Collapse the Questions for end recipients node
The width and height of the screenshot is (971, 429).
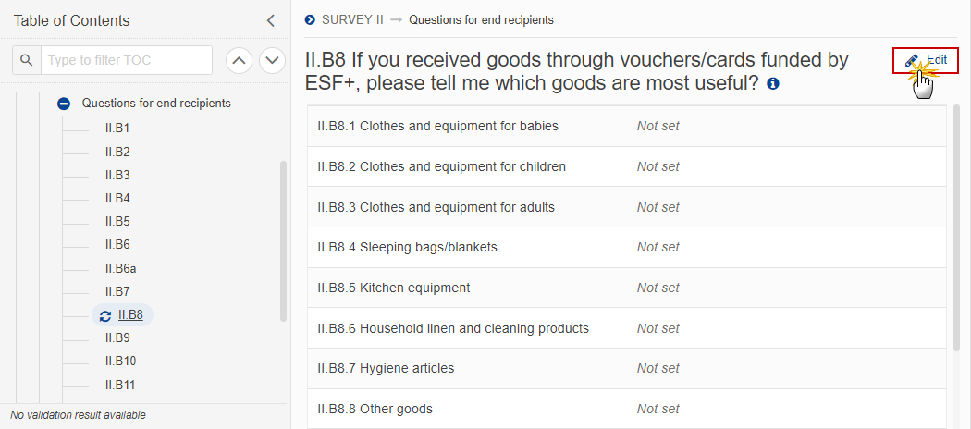coord(64,104)
